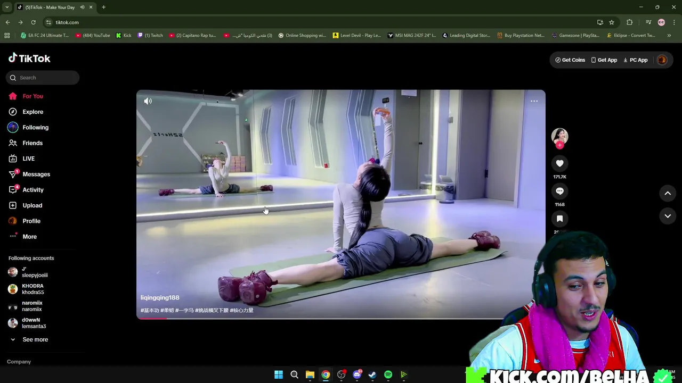Click the Get Coins button
The height and width of the screenshot is (383, 682).
570,60
